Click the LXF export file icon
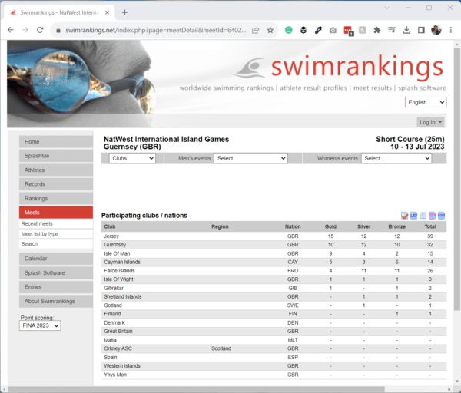 coord(413,215)
